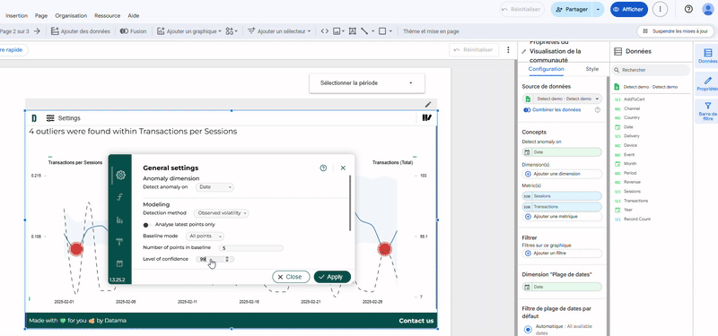This screenshot has width=718, height=336.
Task: Open the bar chart settings tab
Action: point(120,220)
